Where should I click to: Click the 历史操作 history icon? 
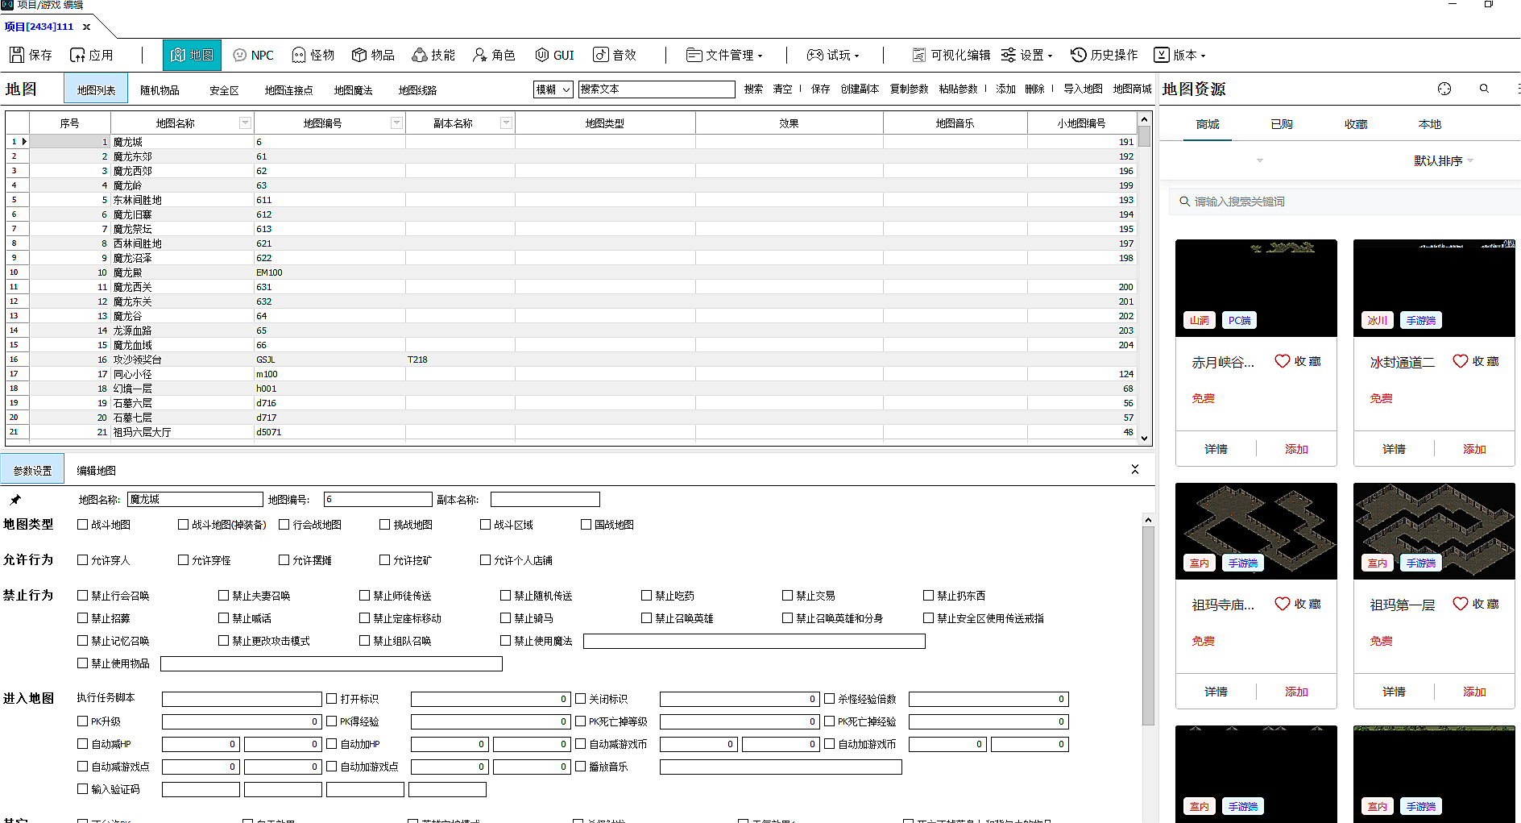click(x=1079, y=55)
